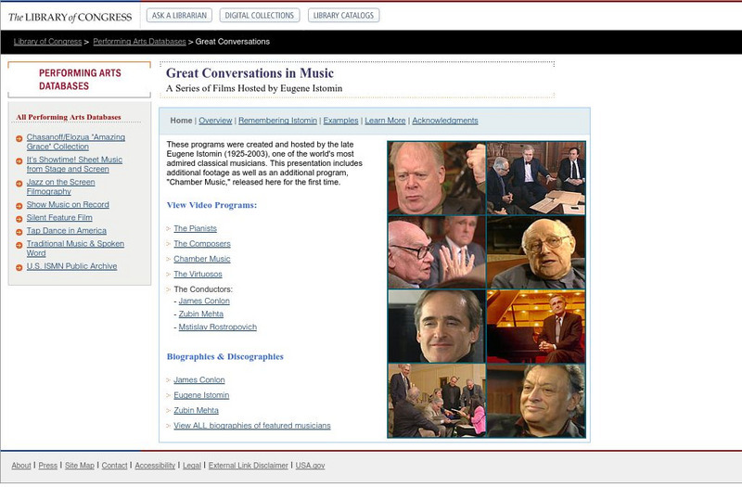Open Jazz on the Screen Filmography

pos(60,186)
